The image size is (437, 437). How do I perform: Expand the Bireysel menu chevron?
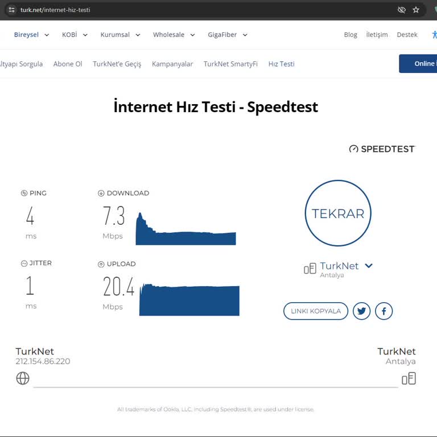[47, 35]
